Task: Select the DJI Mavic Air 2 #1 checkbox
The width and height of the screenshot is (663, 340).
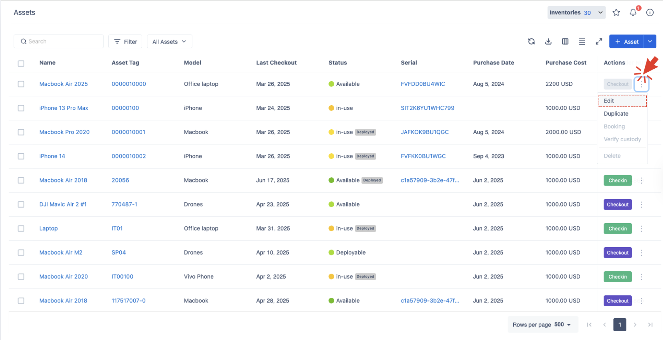Action: [x=21, y=205]
